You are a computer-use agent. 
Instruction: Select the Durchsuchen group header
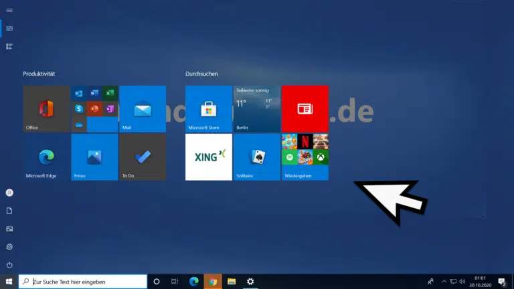click(x=201, y=74)
